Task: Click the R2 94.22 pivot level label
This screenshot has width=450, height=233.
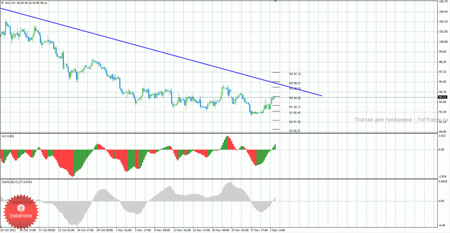Action: (x=295, y=98)
